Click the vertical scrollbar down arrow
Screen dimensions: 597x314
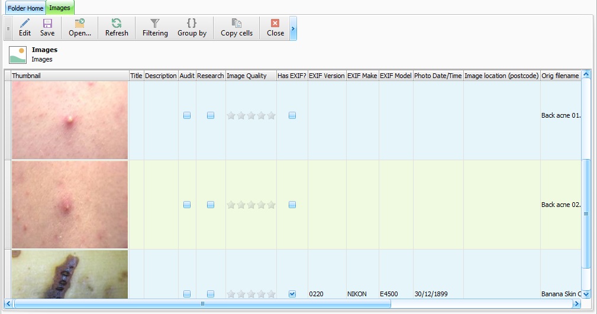coord(586,294)
